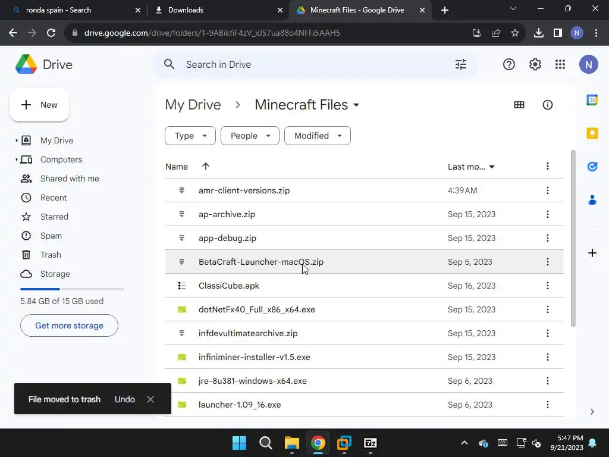Toggle Chrome side panel

click(558, 33)
